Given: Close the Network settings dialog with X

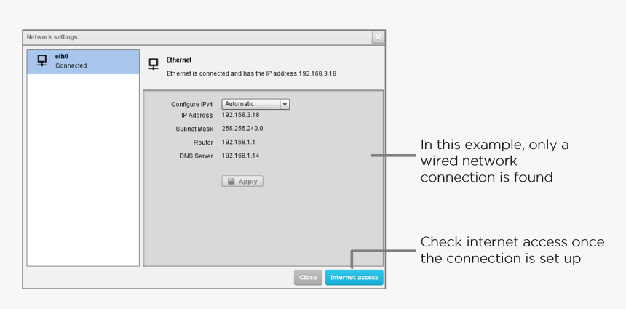Looking at the screenshot, I should (x=378, y=37).
